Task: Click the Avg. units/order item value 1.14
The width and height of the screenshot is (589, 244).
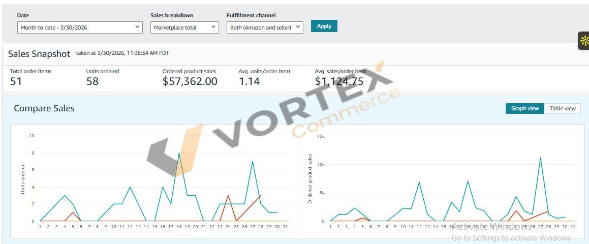Action: pyautogui.click(x=250, y=81)
